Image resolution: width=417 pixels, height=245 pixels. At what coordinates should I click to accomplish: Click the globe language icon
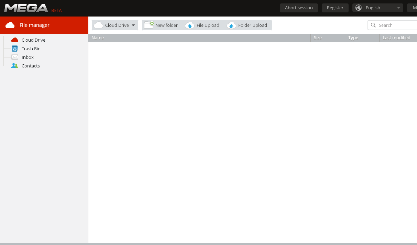[x=359, y=8]
